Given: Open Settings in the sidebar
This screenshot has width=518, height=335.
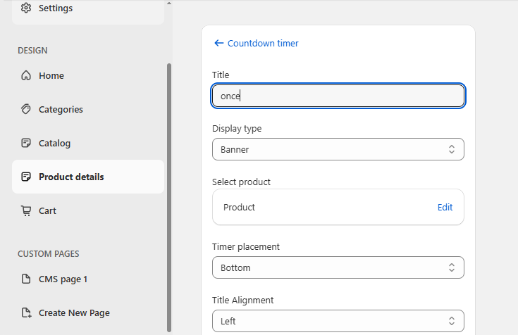Looking at the screenshot, I should (x=88, y=8).
